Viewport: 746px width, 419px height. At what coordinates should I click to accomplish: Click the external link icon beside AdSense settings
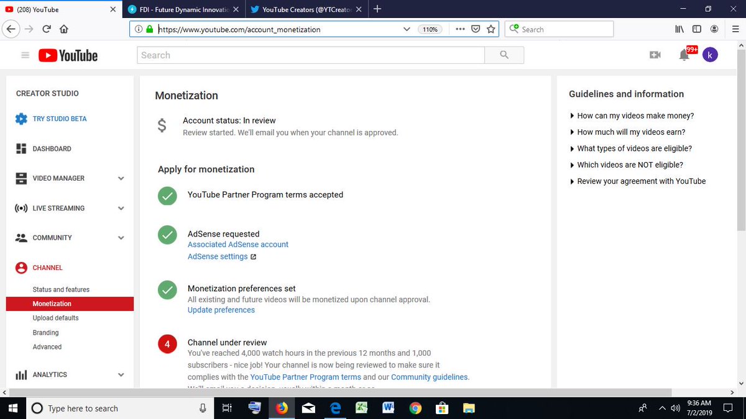click(x=253, y=257)
